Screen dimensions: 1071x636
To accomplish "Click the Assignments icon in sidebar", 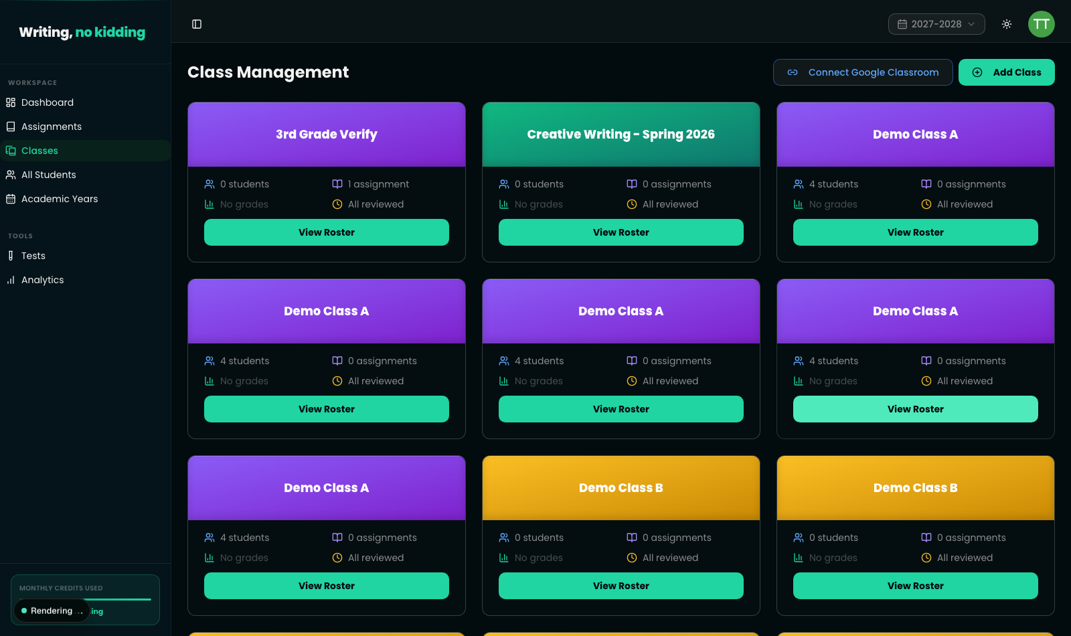I will tap(11, 127).
